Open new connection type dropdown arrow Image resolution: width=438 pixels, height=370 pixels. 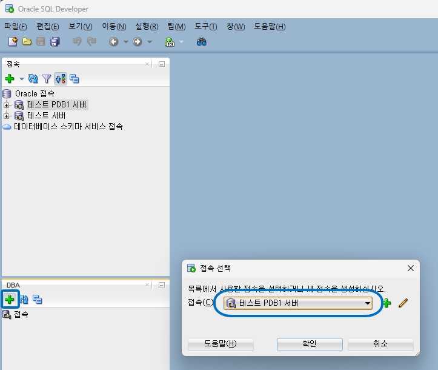click(22, 79)
